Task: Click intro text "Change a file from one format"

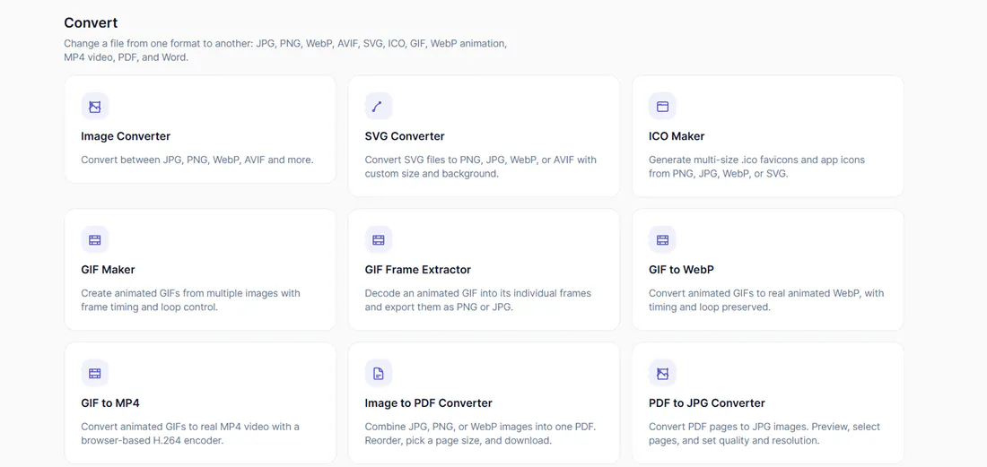Action: (285, 50)
